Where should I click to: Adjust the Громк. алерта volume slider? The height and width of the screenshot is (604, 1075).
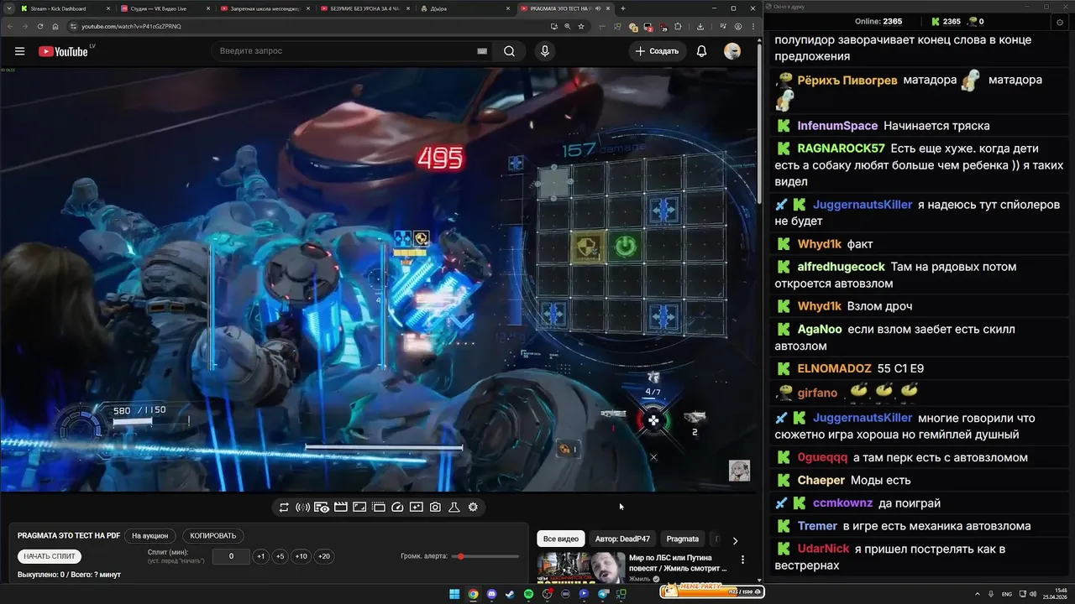(x=485, y=556)
